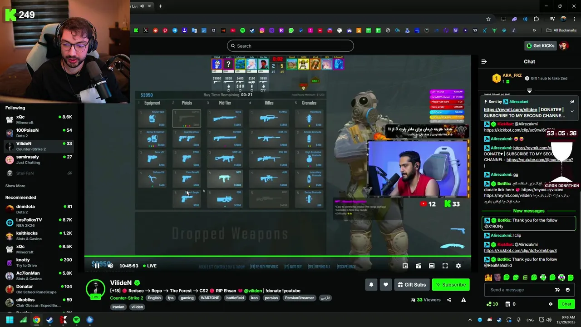Hide the pinned message

point(572,102)
